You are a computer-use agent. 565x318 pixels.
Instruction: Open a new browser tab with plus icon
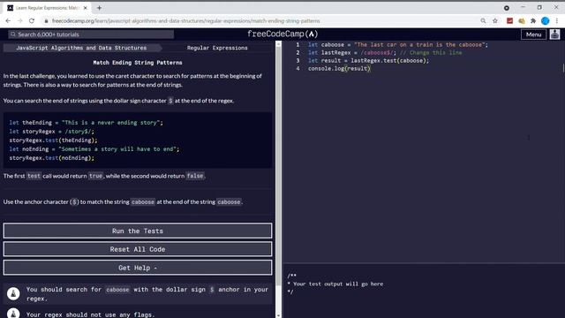(99, 8)
